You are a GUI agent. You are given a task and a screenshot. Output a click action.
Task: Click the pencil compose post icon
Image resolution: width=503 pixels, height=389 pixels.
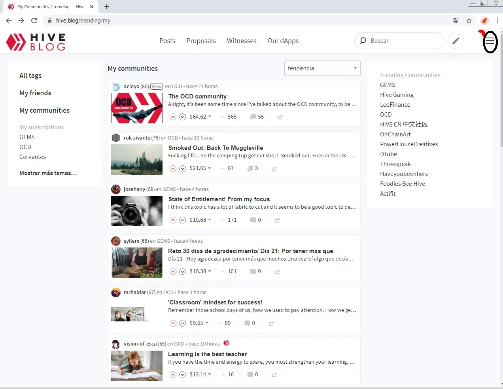tap(456, 41)
